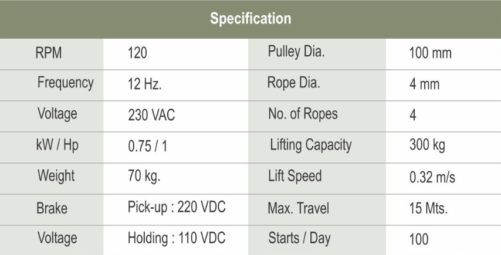The image size is (501, 255).
Task: Click the Rope Dia. label
Action: pos(294,83)
